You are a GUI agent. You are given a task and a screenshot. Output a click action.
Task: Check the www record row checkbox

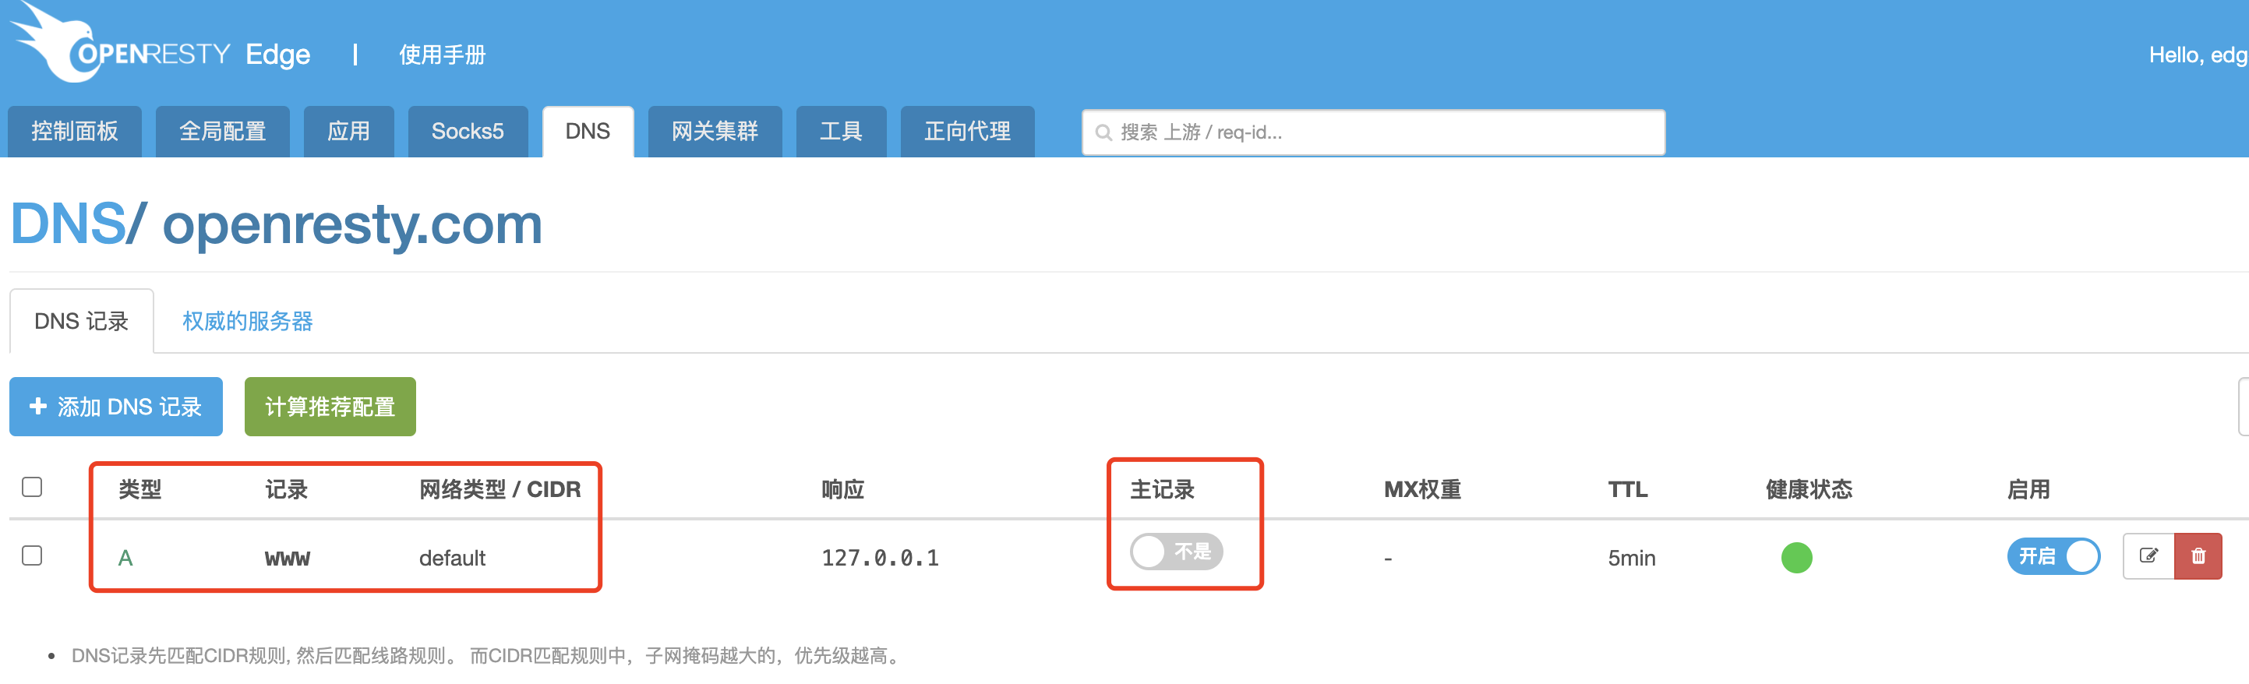pyautogui.click(x=32, y=555)
